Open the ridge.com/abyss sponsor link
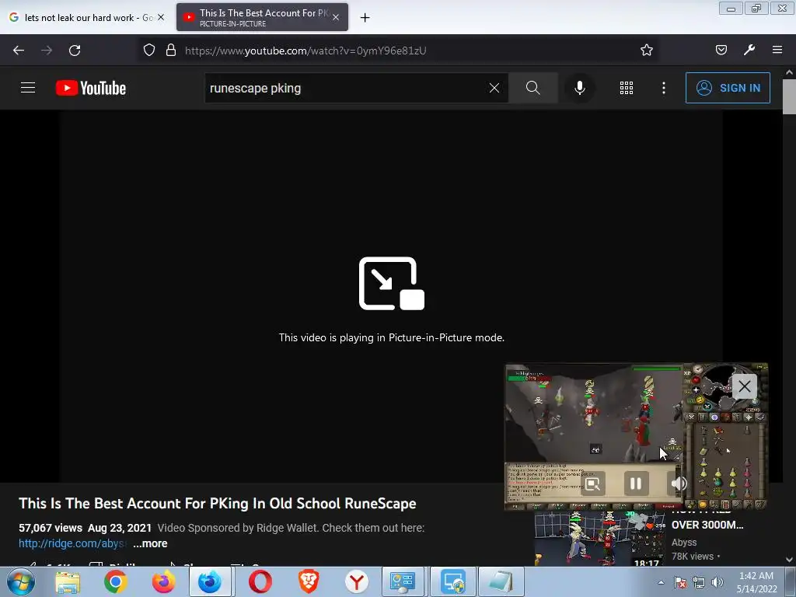Viewport: 796px width, 597px height. click(72, 543)
